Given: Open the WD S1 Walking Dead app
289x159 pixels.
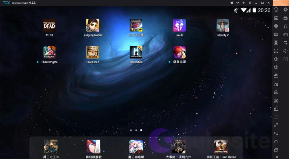Looking at the screenshot, I should tap(49, 25).
